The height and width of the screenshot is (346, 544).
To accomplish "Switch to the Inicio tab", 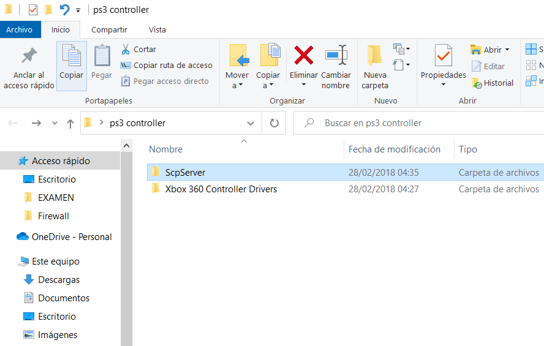I will (x=61, y=30).
